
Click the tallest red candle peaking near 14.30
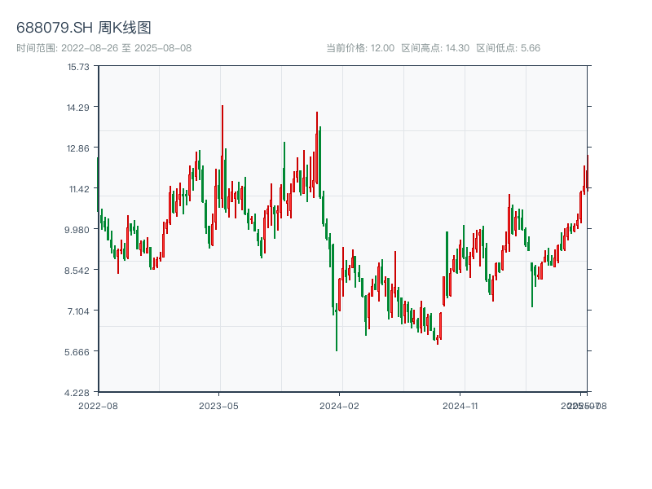click(222, 156)
